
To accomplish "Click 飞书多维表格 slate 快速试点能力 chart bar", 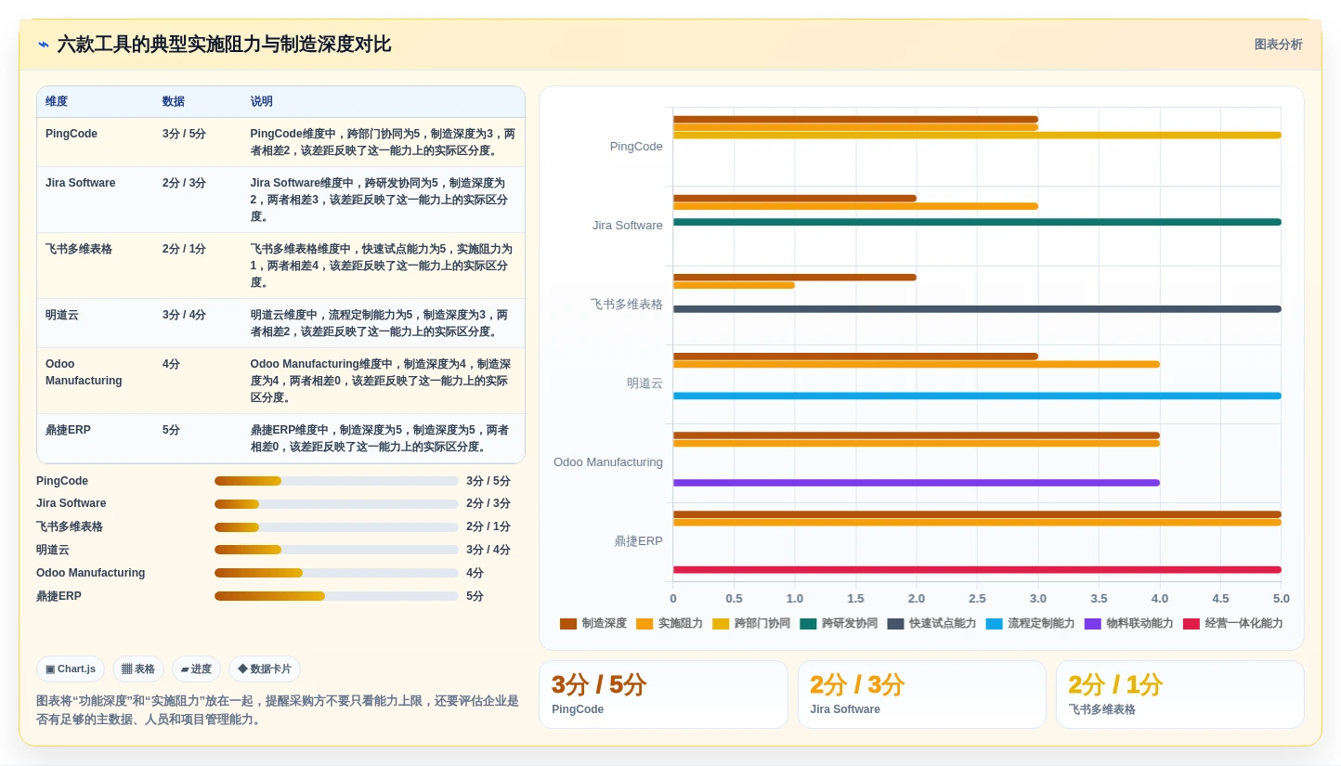I will pos(977,309).
